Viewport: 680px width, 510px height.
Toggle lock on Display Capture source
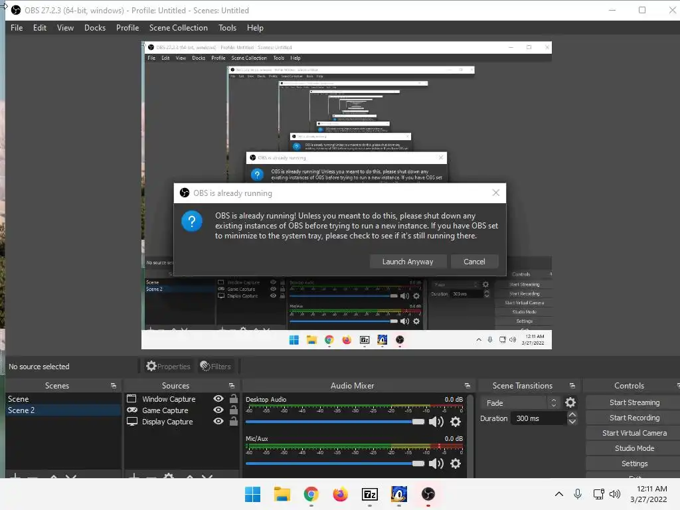[x=234, y=420]
